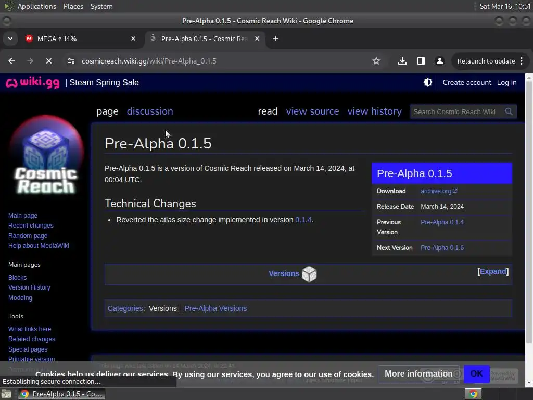Open the Chrome profile icon

439,61
